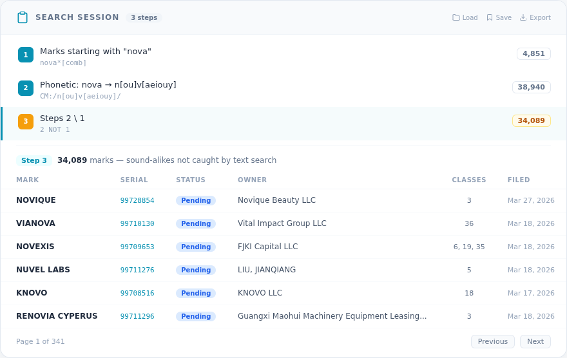Go to the Previous results page
The height and width of the screenshot is (358, 567).
tap(492, 341)
